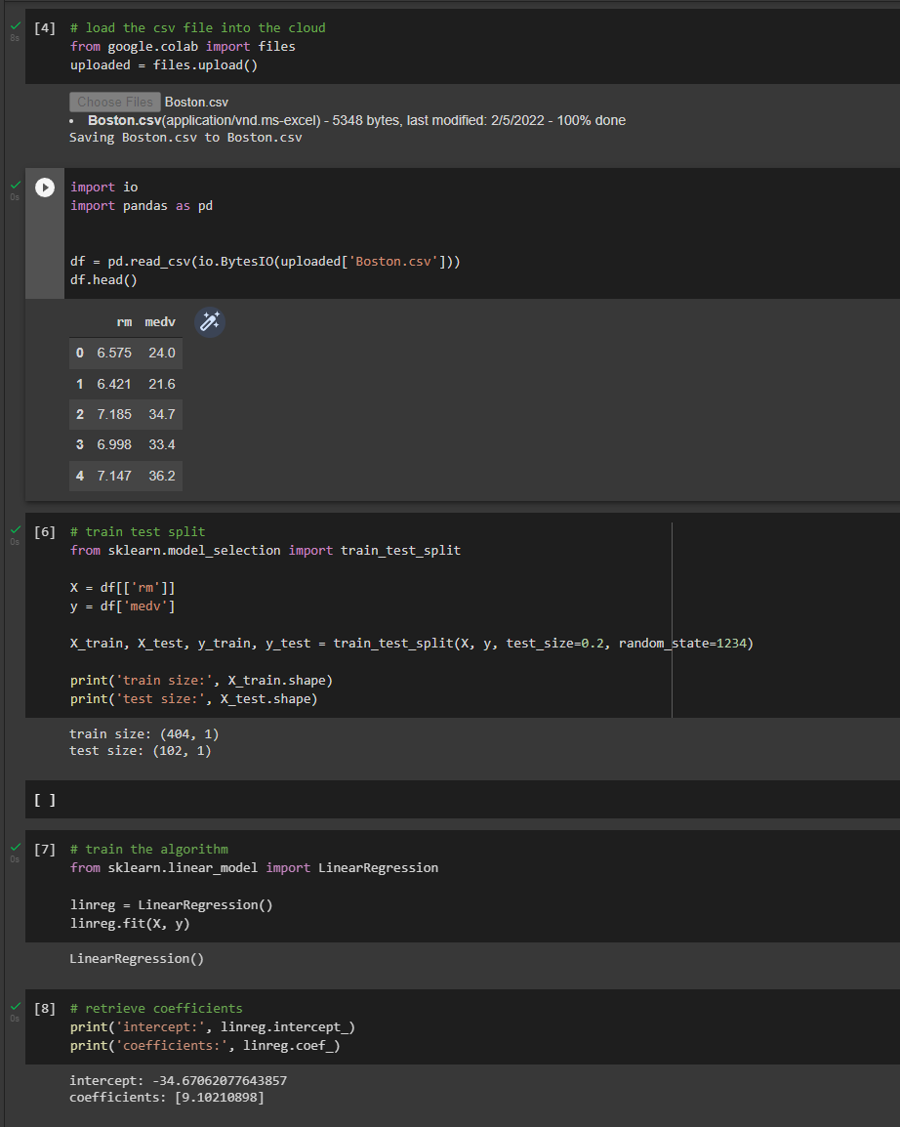Click execution count [6] on the train-test split cell
This screenshot has height=1127, width=900.
tap(44, 531)
